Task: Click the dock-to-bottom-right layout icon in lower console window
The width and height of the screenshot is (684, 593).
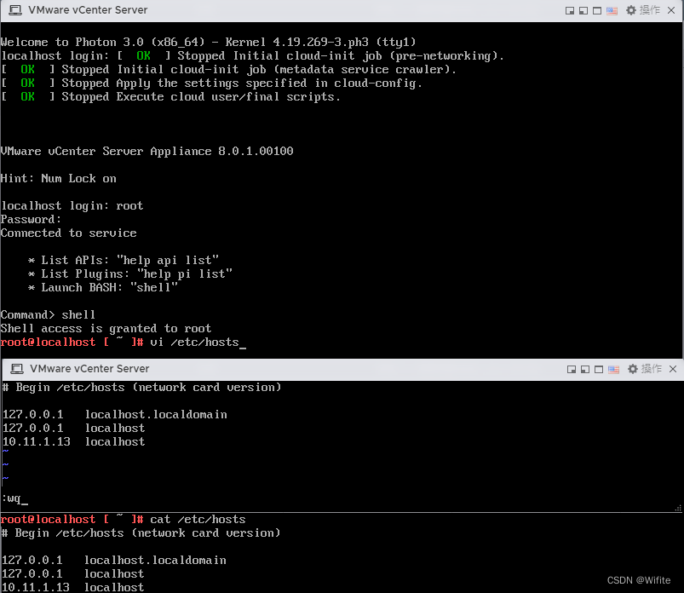Action: (x=572, y=370)
